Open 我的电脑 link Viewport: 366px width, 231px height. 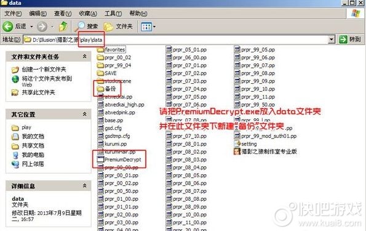[33, 155]
